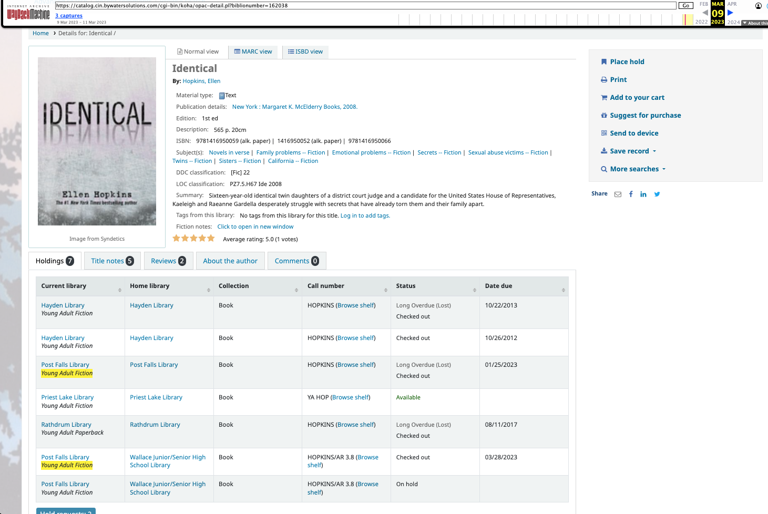Screen dimensions: 768x514
Task: Share record on LinkedIn
Action: [x=643, y=194]
